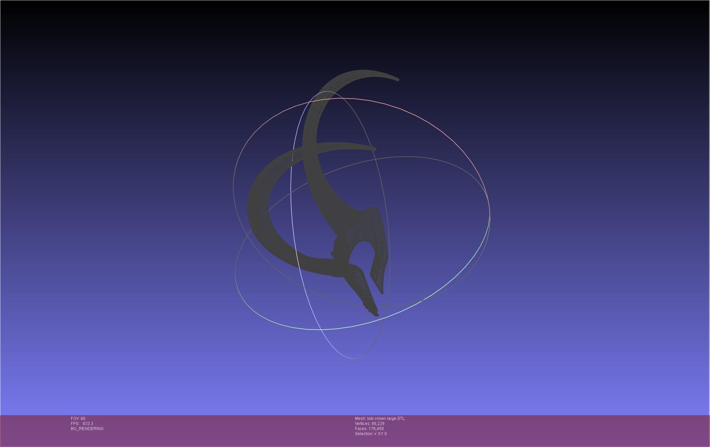Screen dimensions: 710x447
Task: Click the tip of the upper horn
Action: click(398, 80)
